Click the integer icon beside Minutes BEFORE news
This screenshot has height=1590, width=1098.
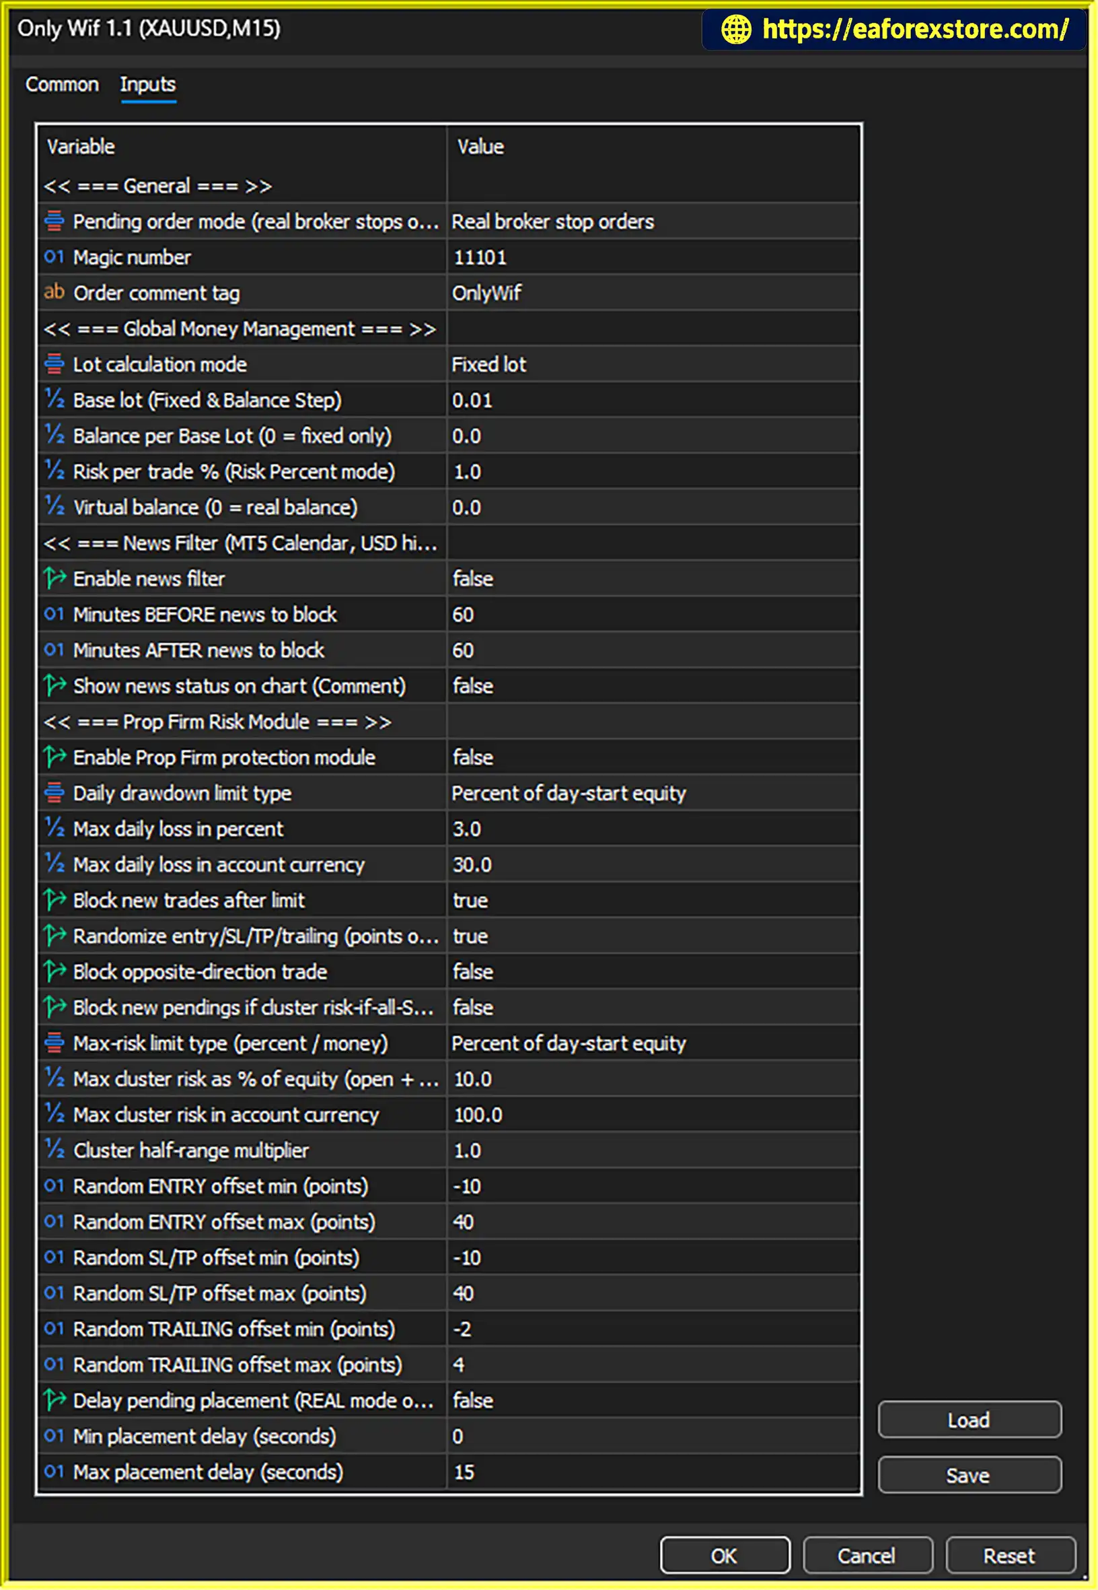pos(54,614)
